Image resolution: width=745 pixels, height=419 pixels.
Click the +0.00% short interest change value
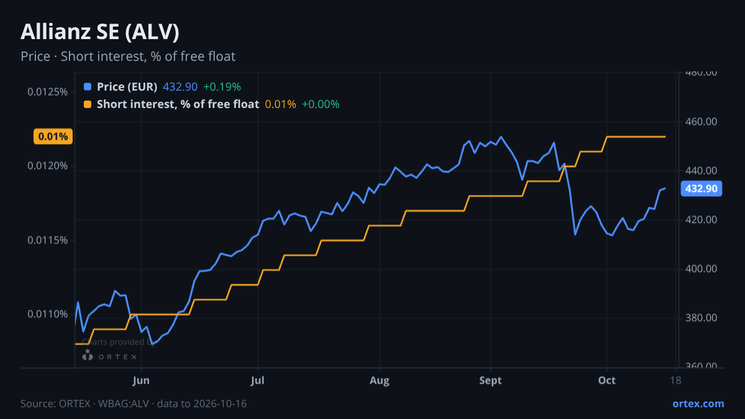click(320, 104)
